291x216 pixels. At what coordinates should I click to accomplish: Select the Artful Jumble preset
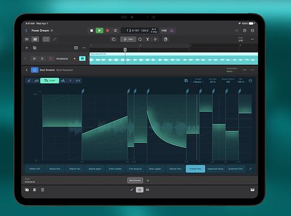[115, 169]
